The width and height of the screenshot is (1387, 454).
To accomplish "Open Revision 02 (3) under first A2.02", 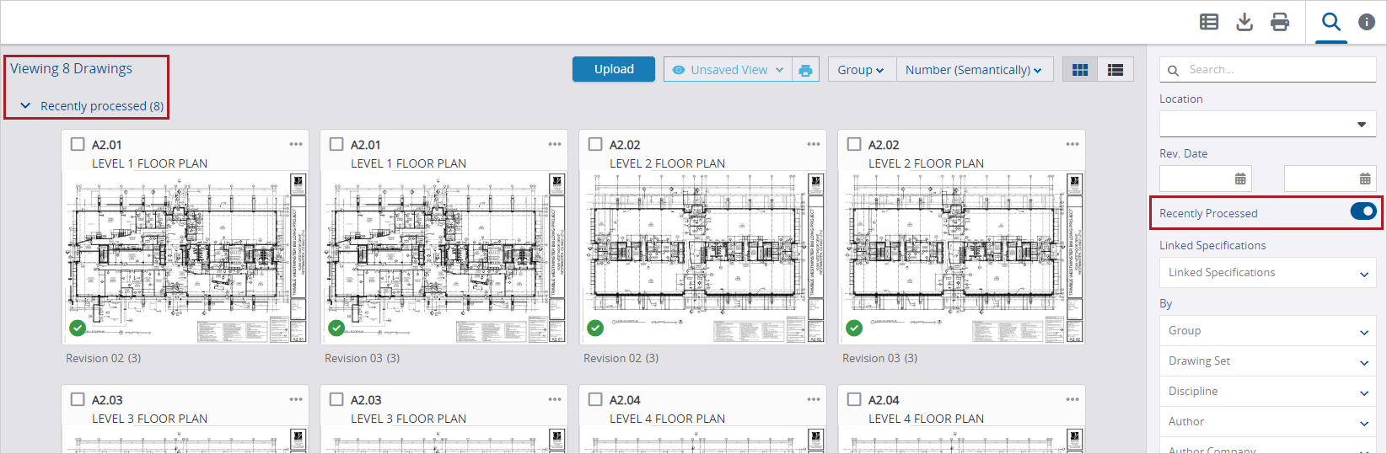I will (621, 358).
